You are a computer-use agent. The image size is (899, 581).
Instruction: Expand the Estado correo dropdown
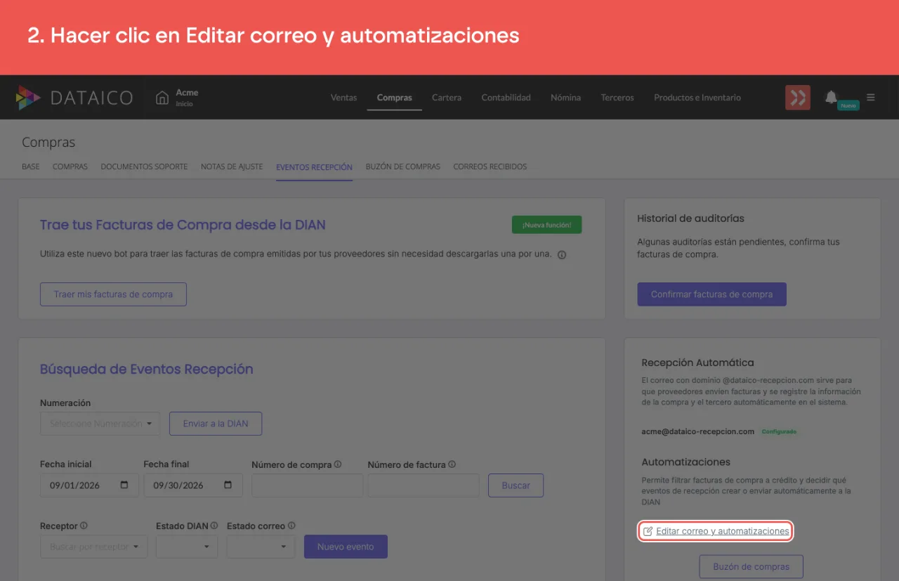tap(261, 547)
